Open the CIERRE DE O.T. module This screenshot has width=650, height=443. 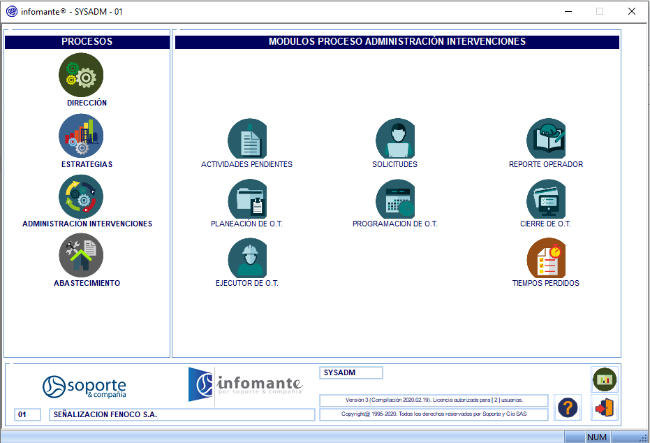click(547, 201)
